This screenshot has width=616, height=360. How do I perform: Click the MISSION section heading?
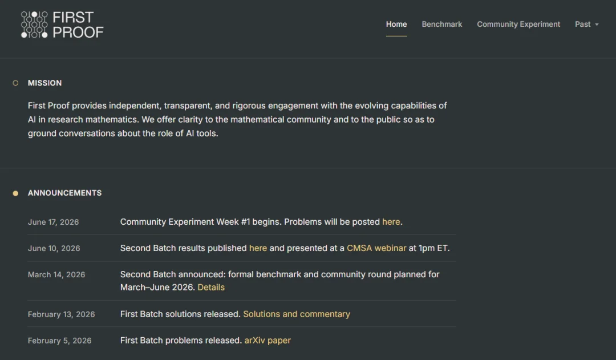click(x=45, y=83)
